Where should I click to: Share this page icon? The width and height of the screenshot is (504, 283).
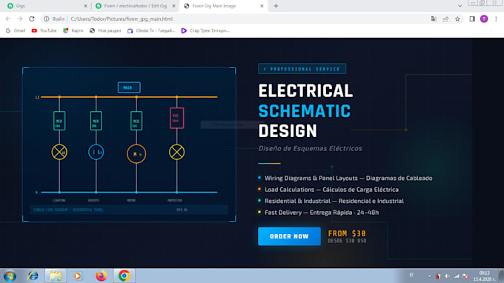445,19
